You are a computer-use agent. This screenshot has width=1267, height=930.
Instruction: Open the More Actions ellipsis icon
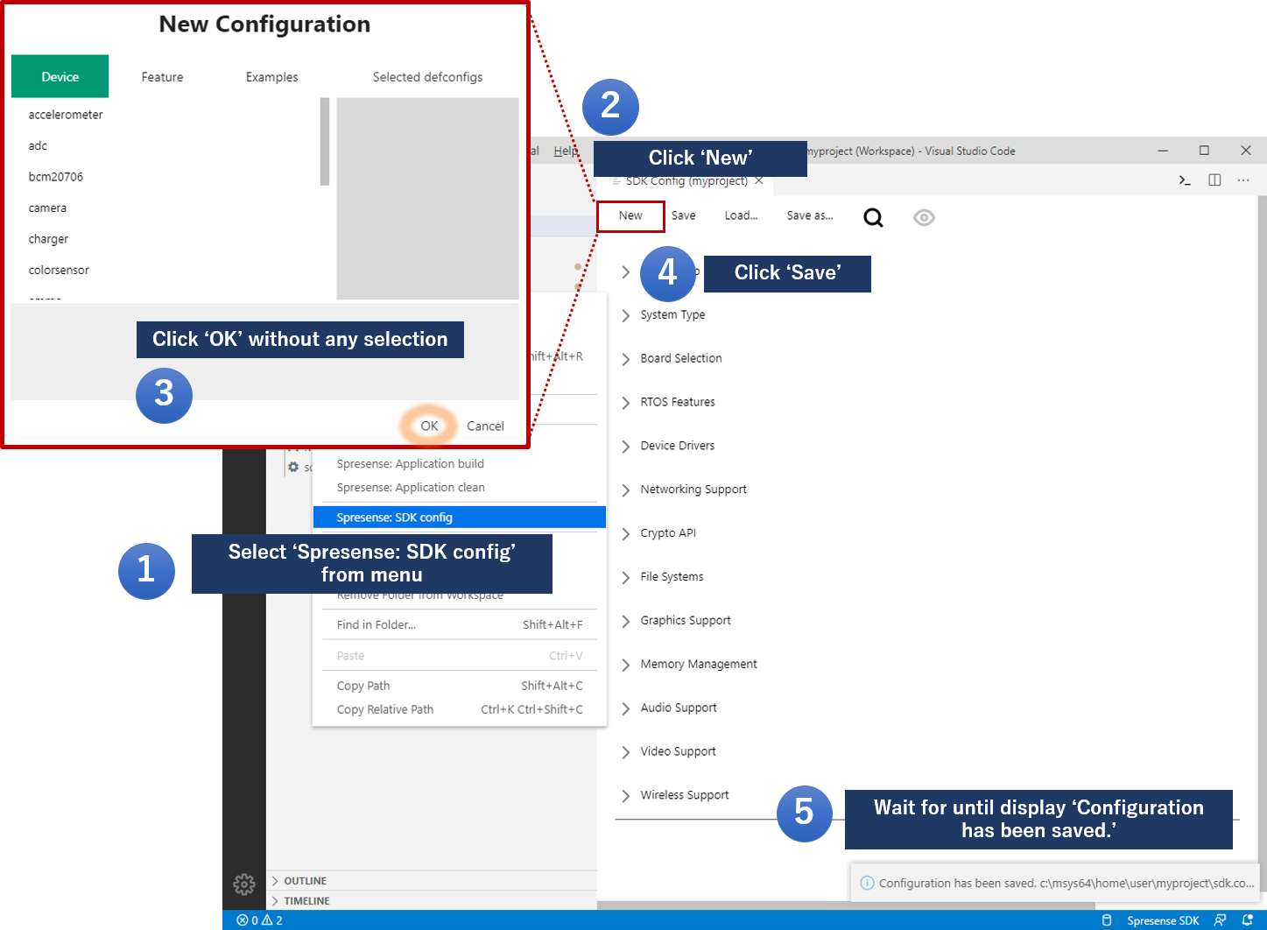click(1243, 180)
